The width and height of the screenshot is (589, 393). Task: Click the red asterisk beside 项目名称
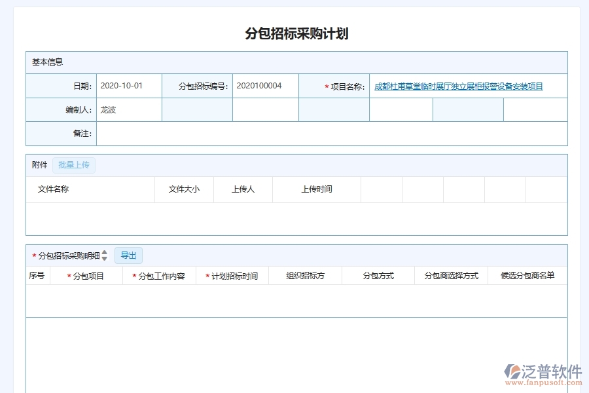pos(326,86)
